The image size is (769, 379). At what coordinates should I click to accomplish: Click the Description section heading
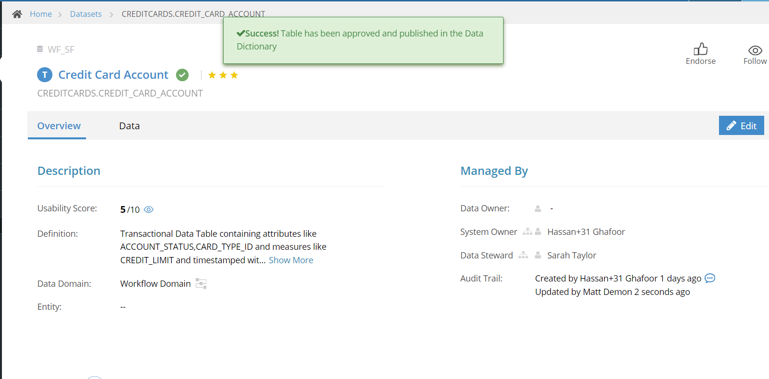(x=69, y=171)
